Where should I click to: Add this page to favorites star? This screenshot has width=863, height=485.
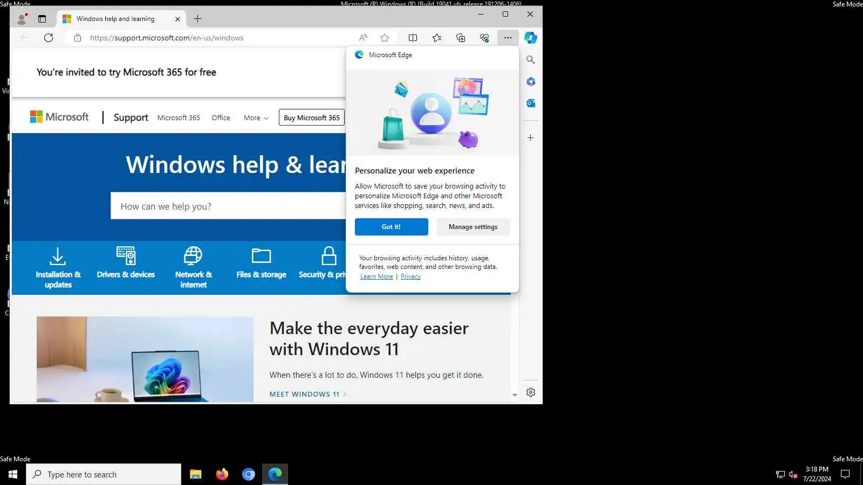tap(385, 38)
